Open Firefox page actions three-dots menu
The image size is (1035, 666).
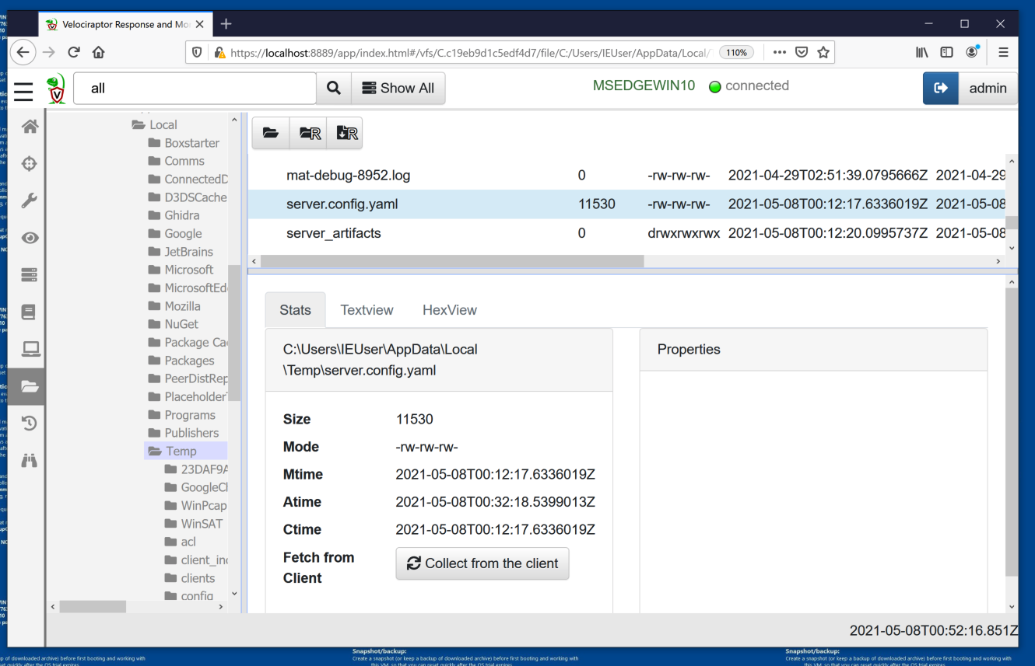tap(780, 53)
